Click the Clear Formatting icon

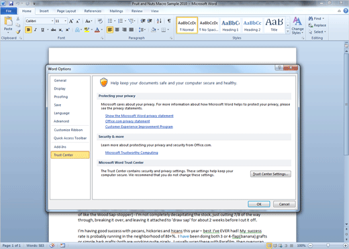tap(100, 21)
